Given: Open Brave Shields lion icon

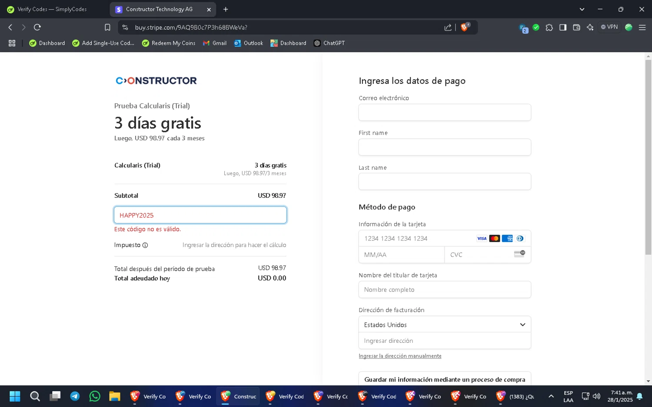Looking at the screenshot, I should pos(465,27).
